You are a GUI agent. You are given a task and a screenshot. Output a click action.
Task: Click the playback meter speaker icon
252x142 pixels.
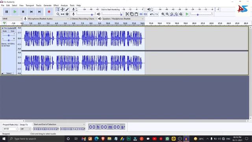point(149,9)
